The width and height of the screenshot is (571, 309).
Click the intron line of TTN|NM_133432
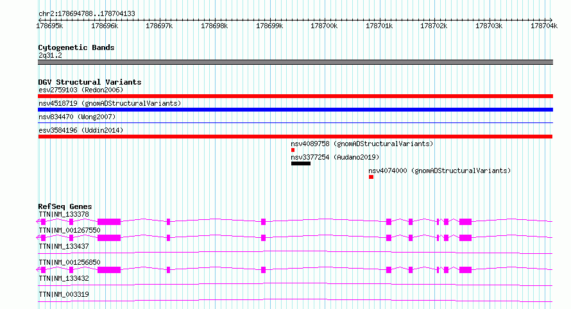(295, 284)
